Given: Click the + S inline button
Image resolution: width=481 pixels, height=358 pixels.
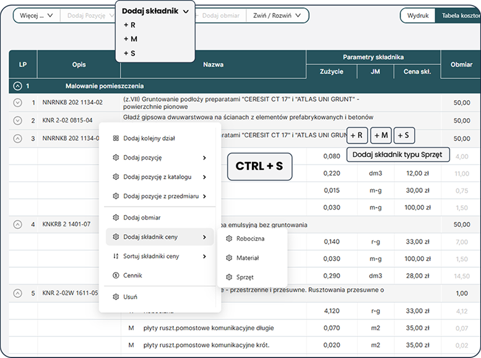Looking at the screenshot, I should (x=405, y=135).
